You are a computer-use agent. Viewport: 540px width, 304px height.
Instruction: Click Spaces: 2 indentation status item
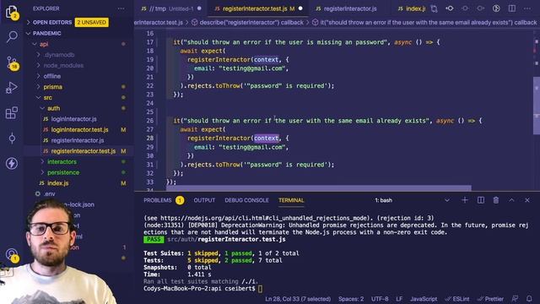point(351,299)
